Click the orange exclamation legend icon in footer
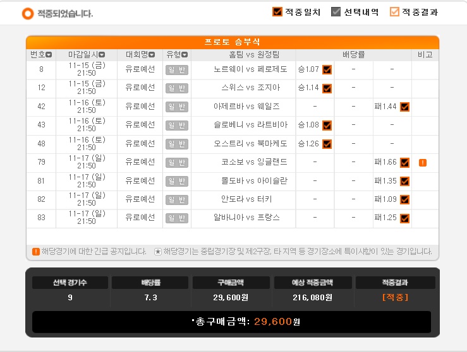 [x=36, y=252]
